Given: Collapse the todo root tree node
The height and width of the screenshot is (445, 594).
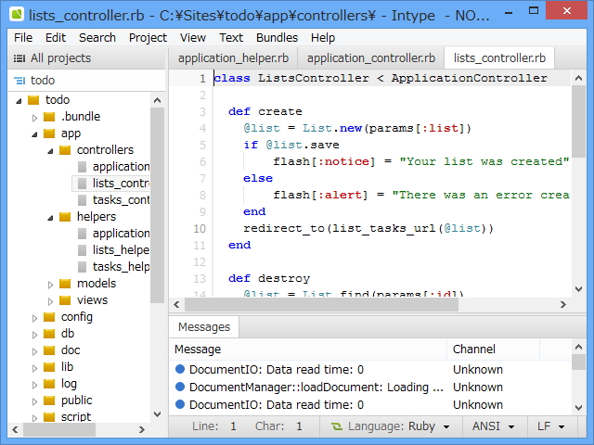Looking at the screenshot, I should [x=19, y=101].
